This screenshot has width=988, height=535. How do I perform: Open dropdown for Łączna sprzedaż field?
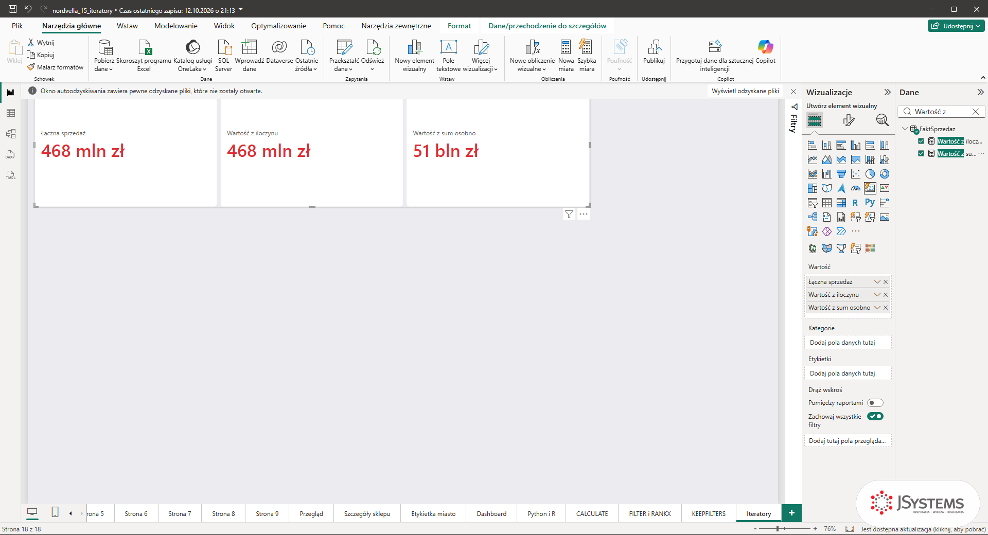[x=877, y=282]
